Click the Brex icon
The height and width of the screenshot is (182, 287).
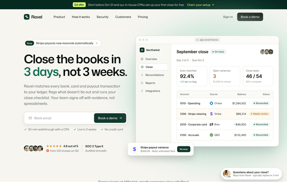[x=211, y=124]
